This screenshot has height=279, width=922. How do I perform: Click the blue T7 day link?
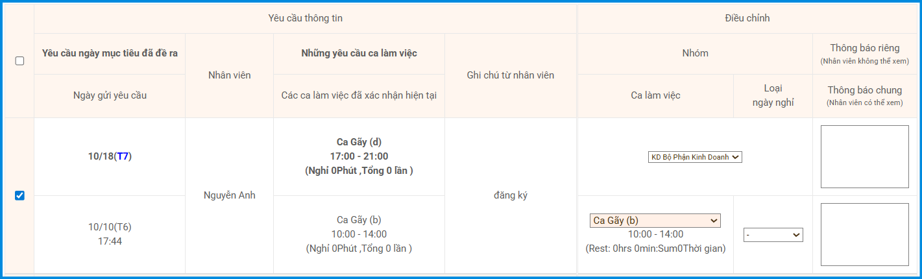pos(123,156)
